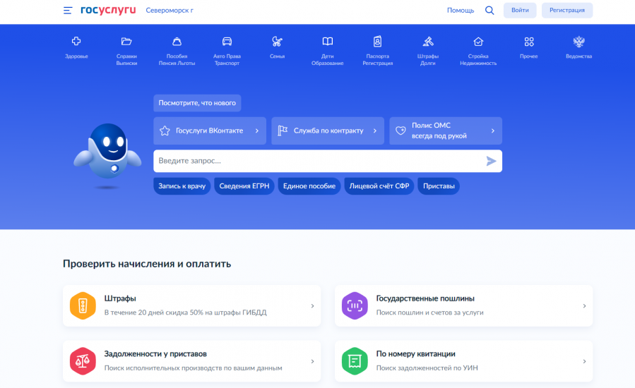
Task: Click text about 50% discount on ГИБДД fines
Action: coord(186,313)
